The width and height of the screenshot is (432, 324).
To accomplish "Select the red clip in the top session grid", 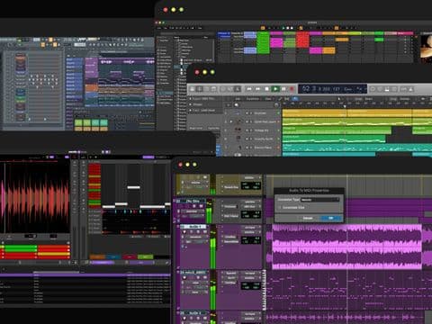I will click(x=302, y=40).
